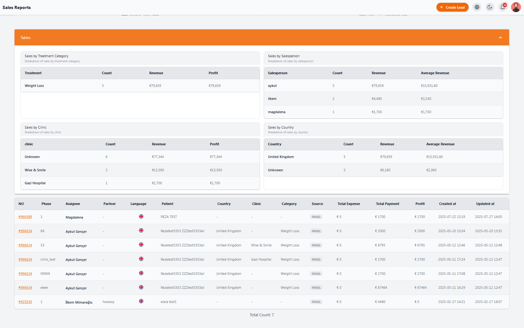Open the language globe icon
Viewport: 524px width, 328px height.
(477, 7)
